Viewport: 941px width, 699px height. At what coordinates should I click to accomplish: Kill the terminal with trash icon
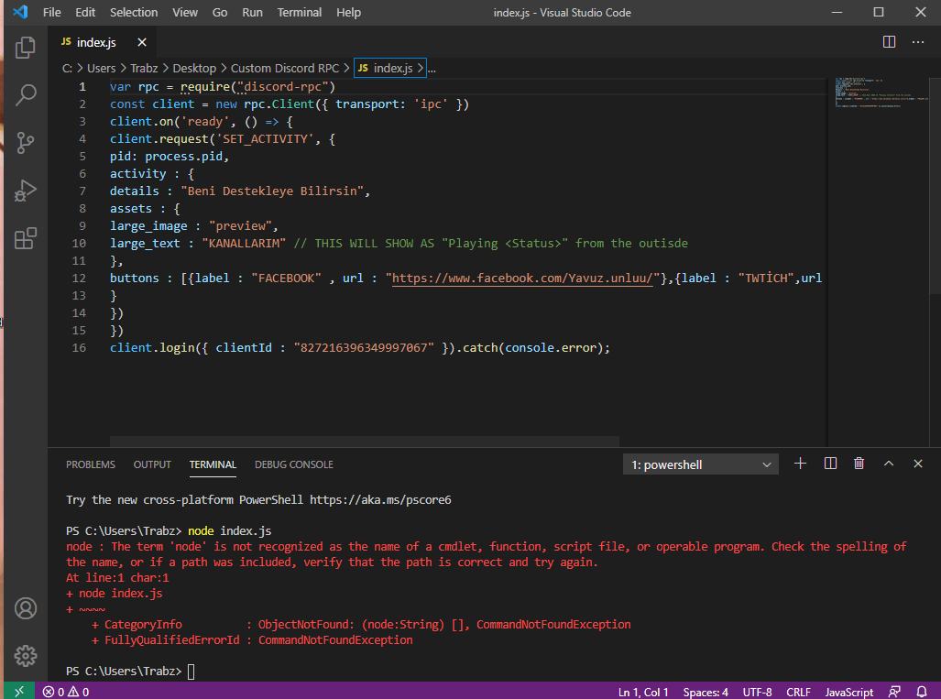tap(859, 464)
